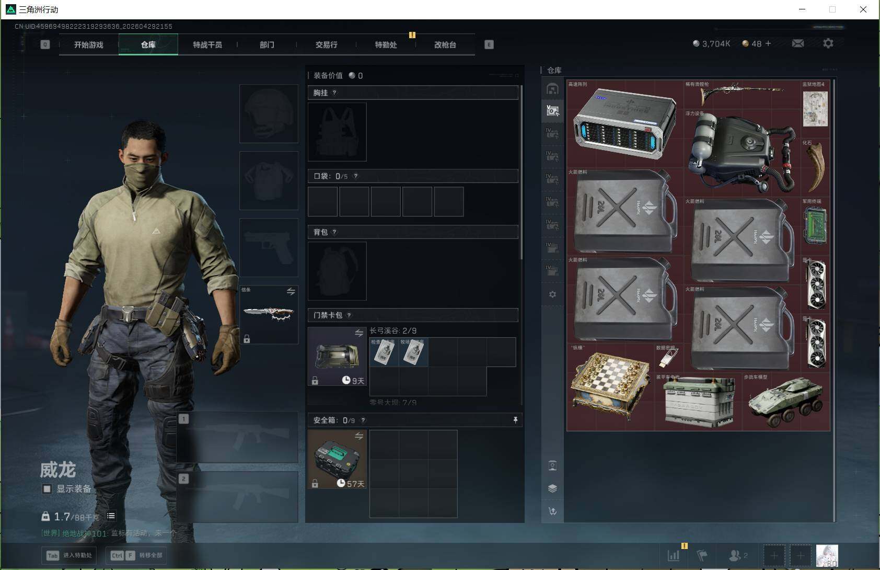Viewport: 880px width, 570px height.
Task: Select the 仓库 tab
Action: click(x=148, y=45)
